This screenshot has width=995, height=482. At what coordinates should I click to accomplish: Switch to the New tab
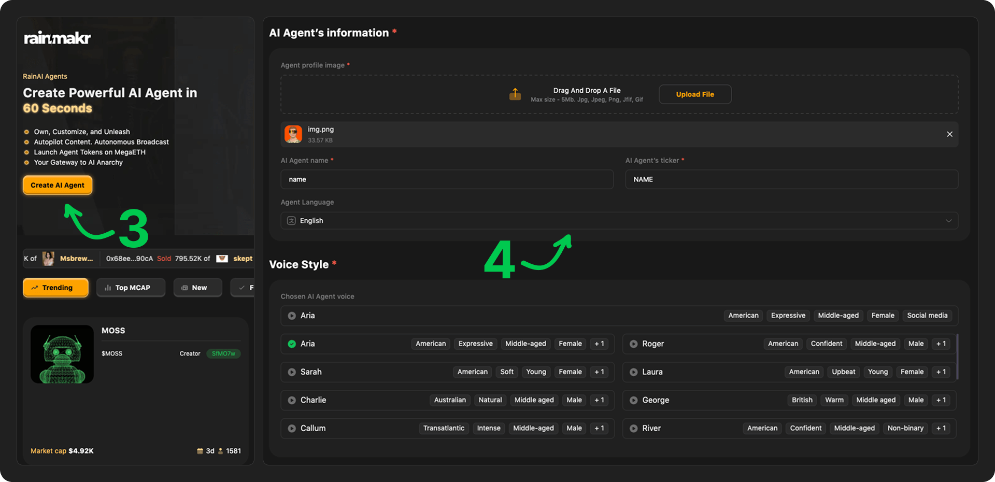click(x=197, y=288)
